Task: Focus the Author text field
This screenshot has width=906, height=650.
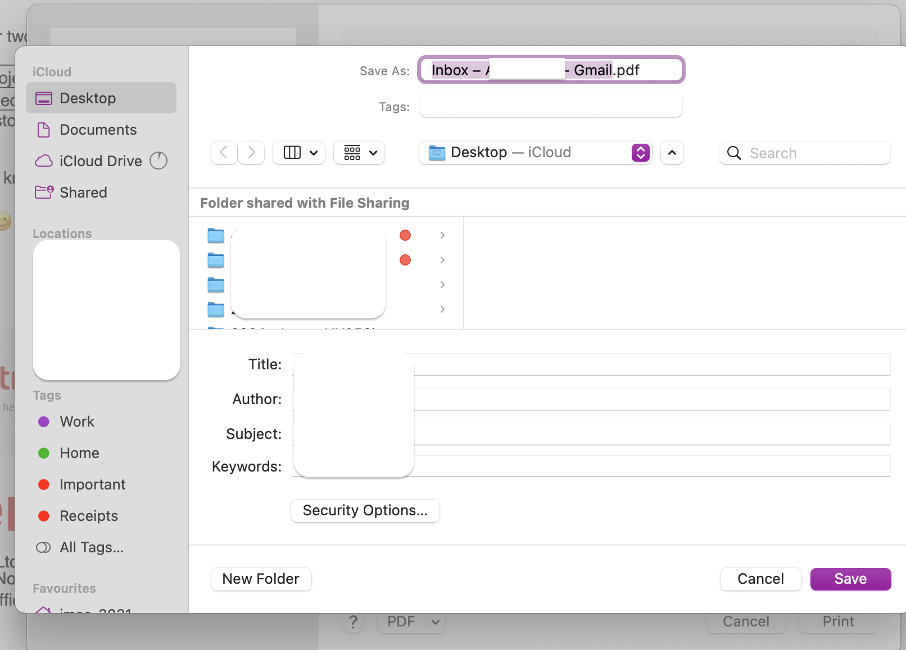Action: (591, 399)
